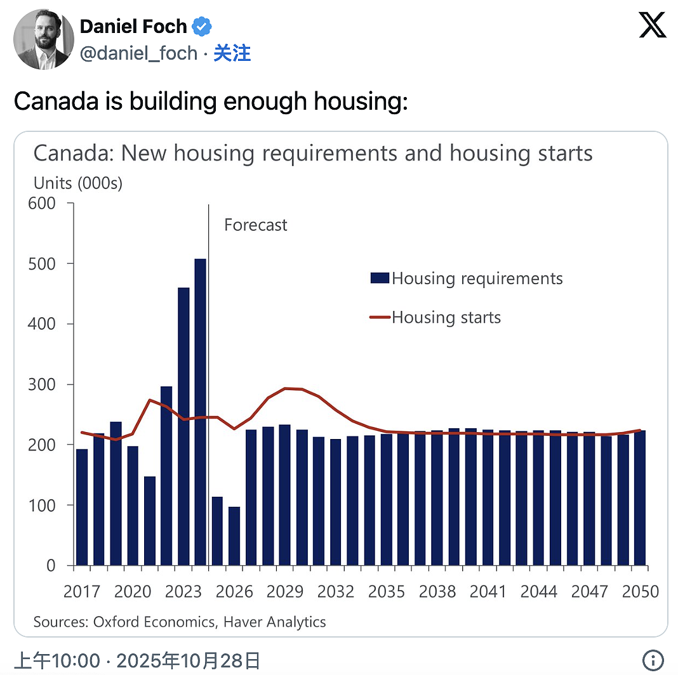Follow the account via 关注 button
This screenshot has height=675, width=678.
[232, 53]
